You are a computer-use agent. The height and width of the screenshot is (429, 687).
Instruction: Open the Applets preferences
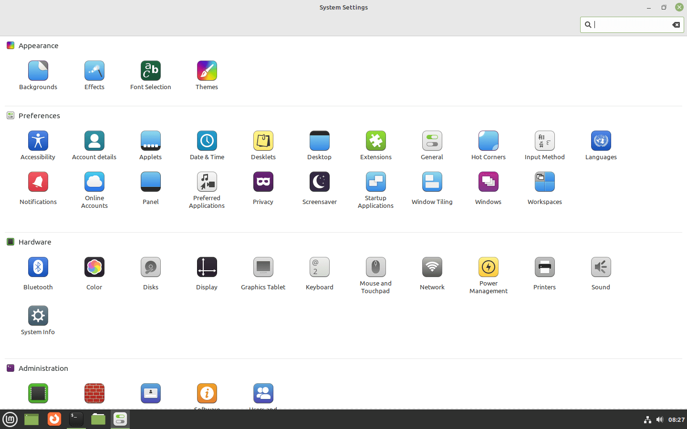(x=150, y=141)
